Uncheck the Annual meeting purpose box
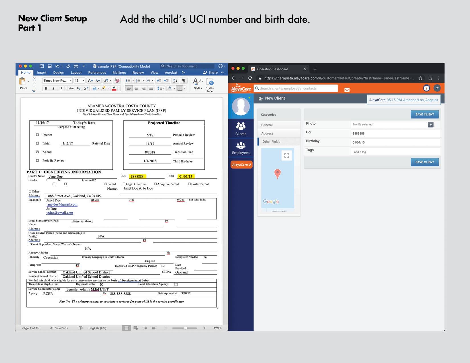This screenshot has height=363, width=470. pos(37,152)
